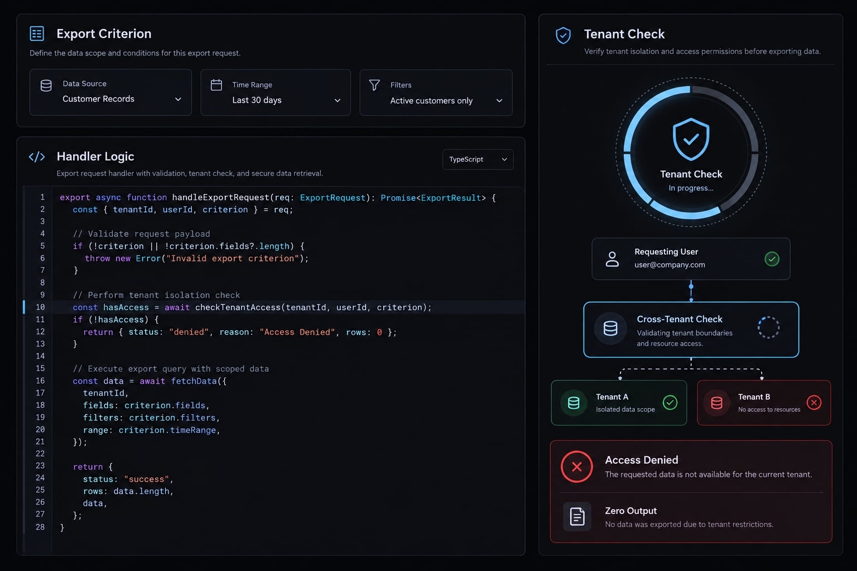Click the Requesting User person icon

point(612,259)
